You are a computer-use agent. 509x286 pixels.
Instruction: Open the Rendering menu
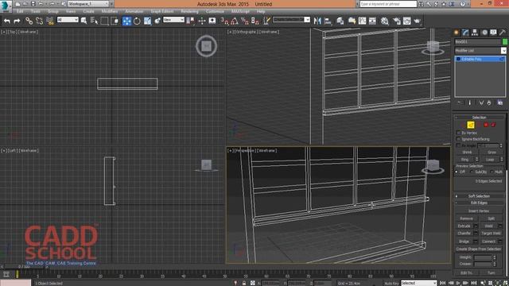tap(189, 11)
